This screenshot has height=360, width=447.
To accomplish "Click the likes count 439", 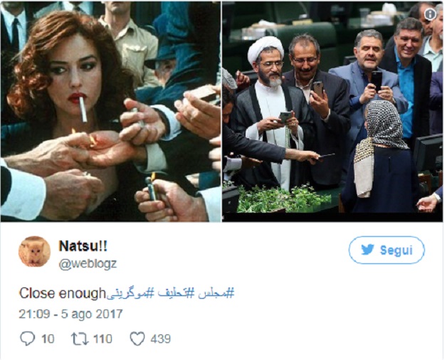I will coord(160,339).
